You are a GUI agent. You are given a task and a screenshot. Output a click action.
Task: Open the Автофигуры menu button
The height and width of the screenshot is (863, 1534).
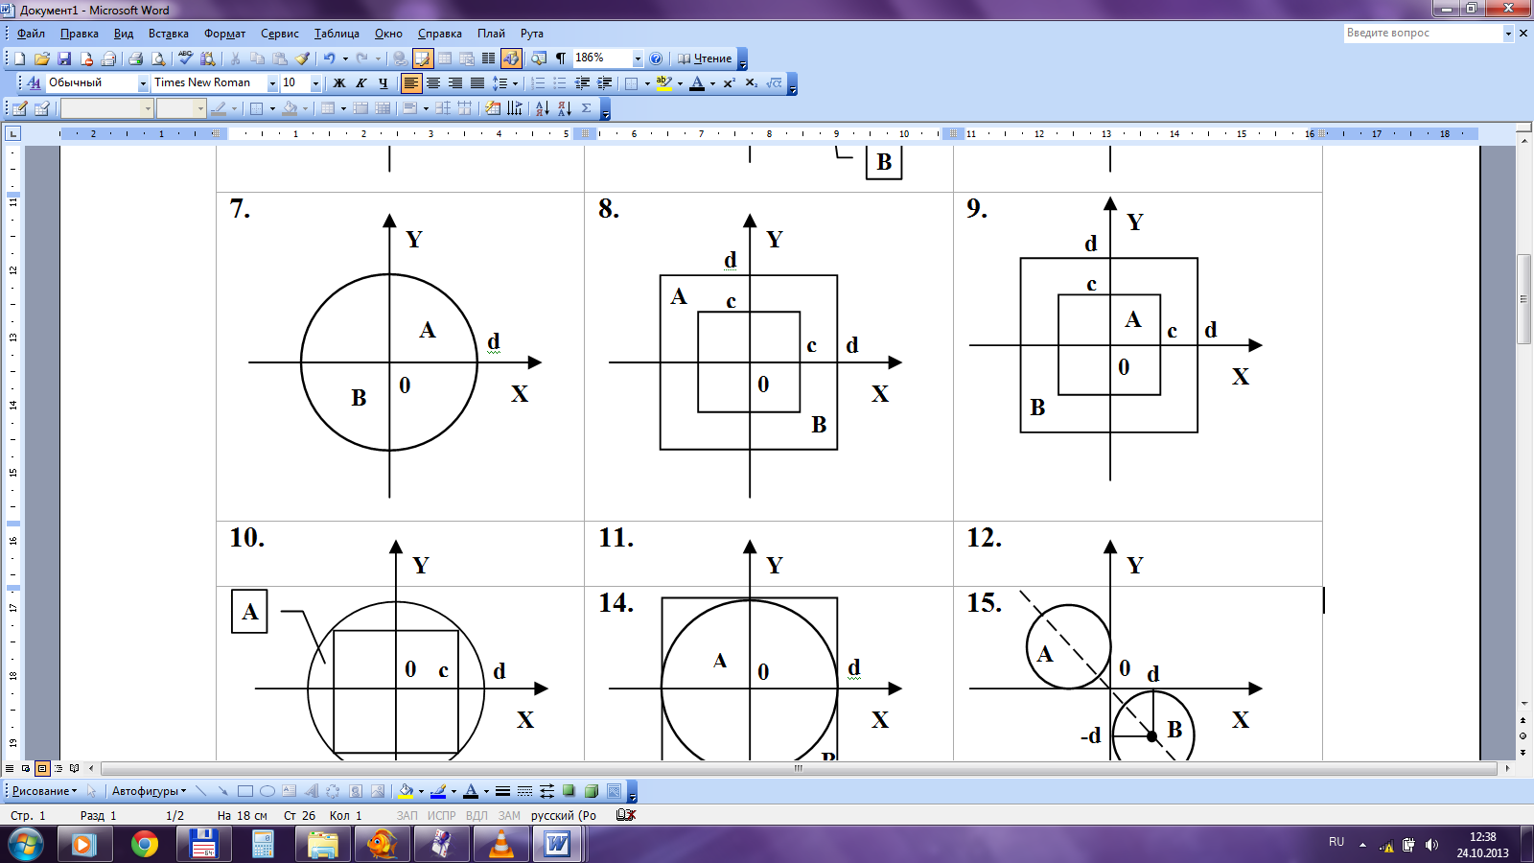pyautogui.click(x=149, y=791)
